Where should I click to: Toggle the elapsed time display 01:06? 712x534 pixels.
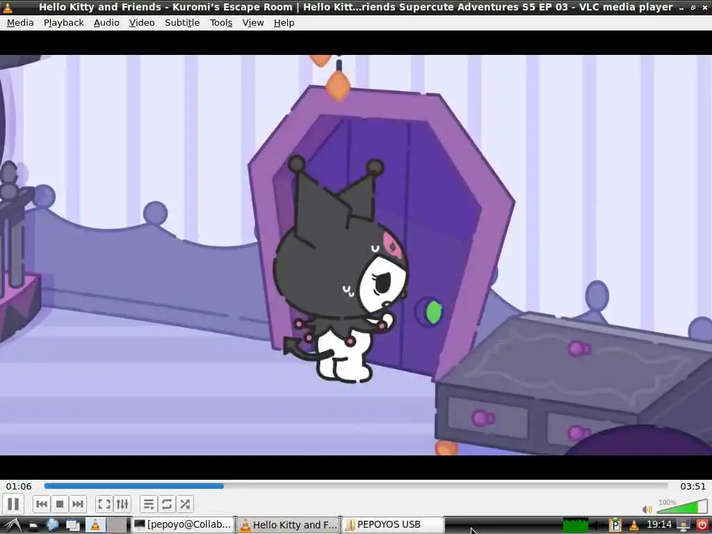19,486
